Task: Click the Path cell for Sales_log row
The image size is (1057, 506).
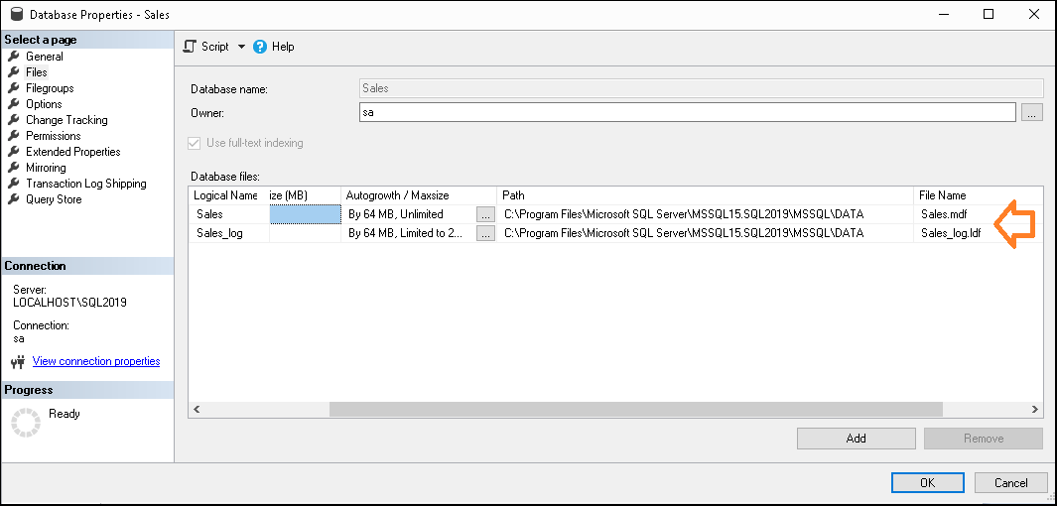Action: (x=706, y=233)
